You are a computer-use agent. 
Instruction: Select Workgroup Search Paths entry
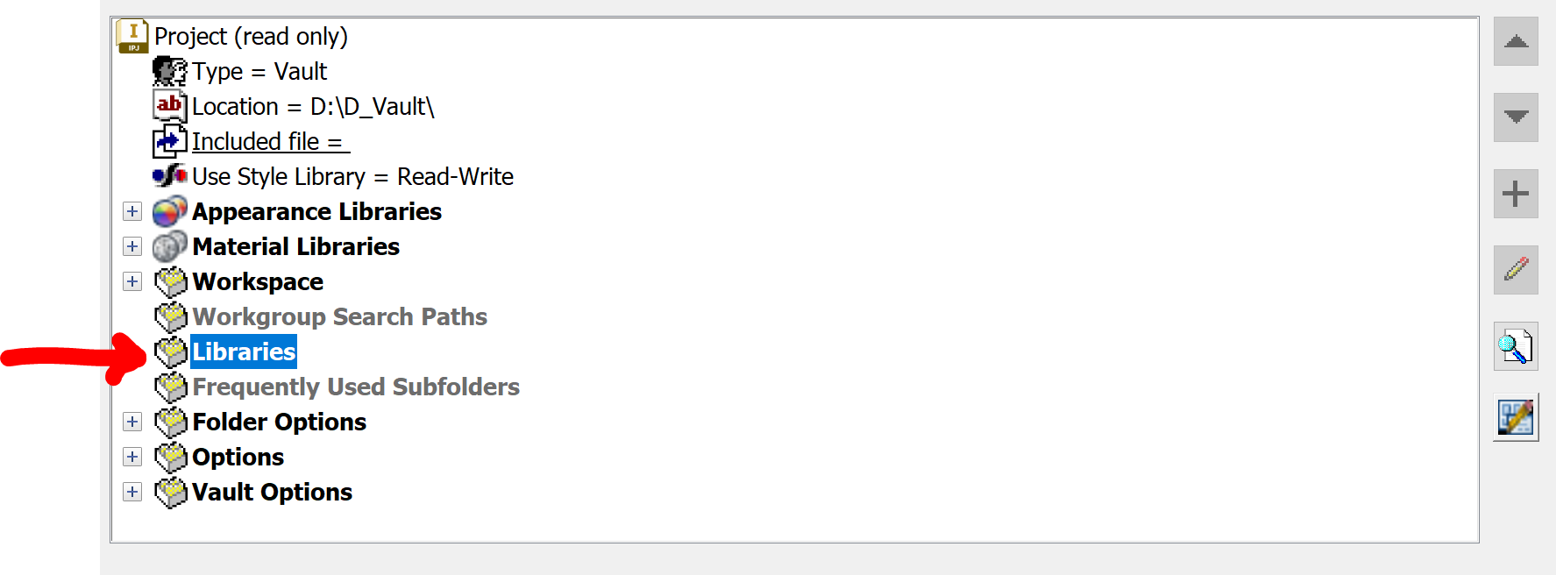click(339, 316)
